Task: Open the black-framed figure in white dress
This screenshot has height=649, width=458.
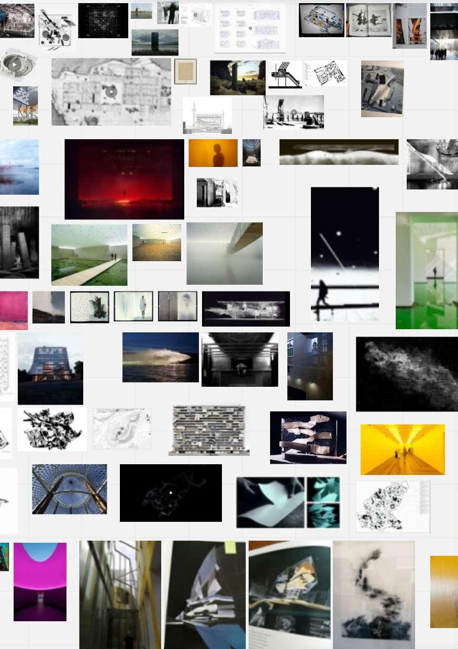Action: pyautogui.click(x=133, y=306)
